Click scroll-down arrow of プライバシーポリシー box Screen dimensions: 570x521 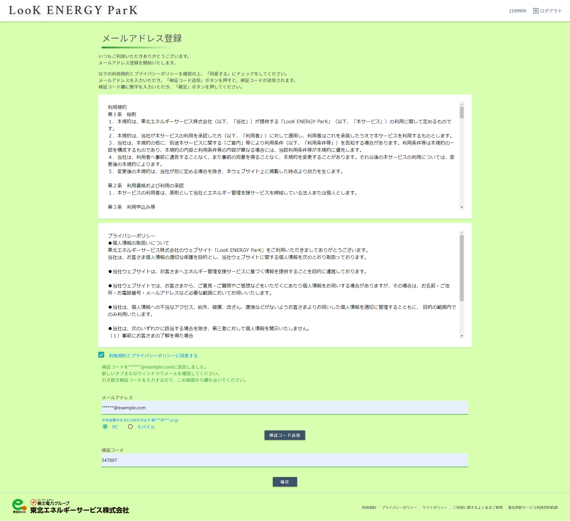click(462, 336)
